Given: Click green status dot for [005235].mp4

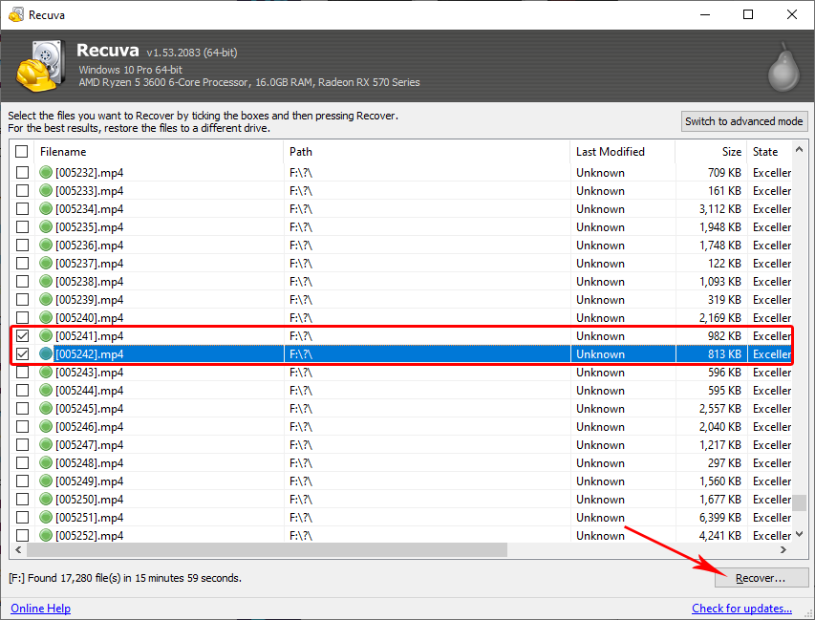Looking at the screenshot, I should (x=46, y=226).
